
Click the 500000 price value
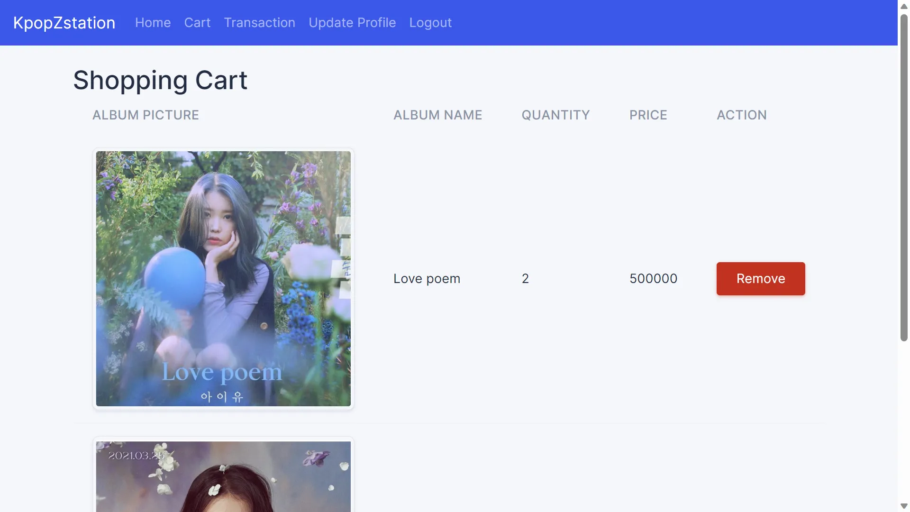653,279
